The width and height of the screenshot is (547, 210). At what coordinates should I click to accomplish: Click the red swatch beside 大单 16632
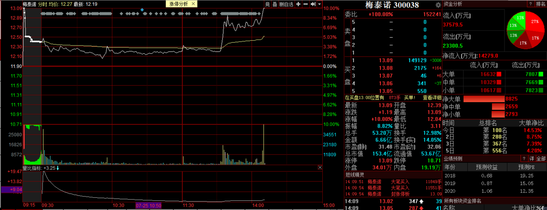pyautogui.click(x=499, y=74)
